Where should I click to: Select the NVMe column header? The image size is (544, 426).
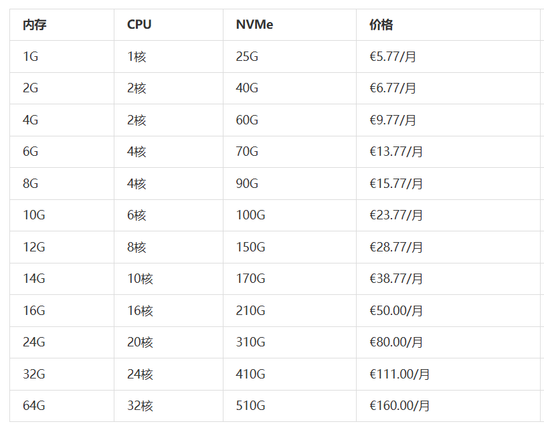(x=254, y=25)
